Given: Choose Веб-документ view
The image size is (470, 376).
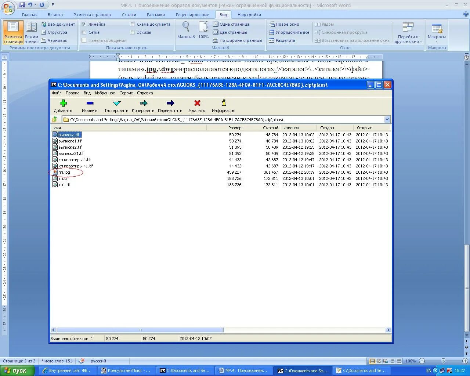Looking at the screenshot, I should click(x=58, y=24).
